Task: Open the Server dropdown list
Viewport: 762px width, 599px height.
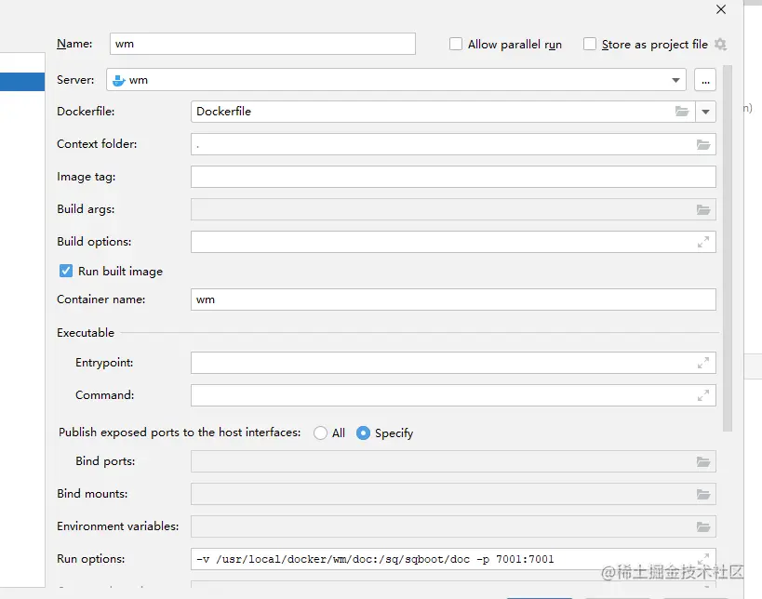Action: (675, 80)
